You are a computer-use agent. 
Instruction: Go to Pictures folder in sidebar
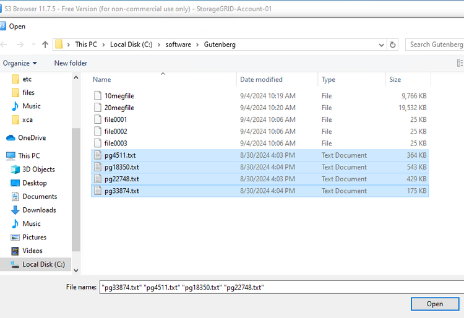(34, 238)
